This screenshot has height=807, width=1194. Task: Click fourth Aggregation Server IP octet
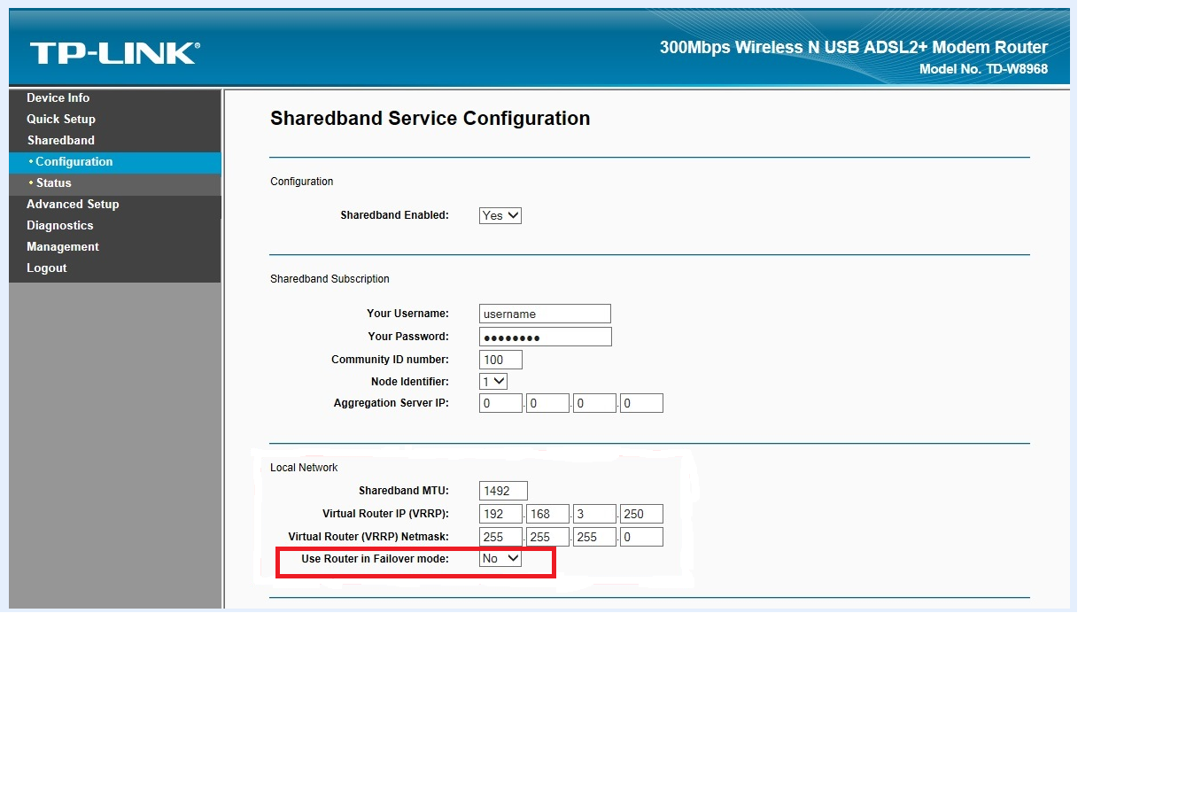641,403
